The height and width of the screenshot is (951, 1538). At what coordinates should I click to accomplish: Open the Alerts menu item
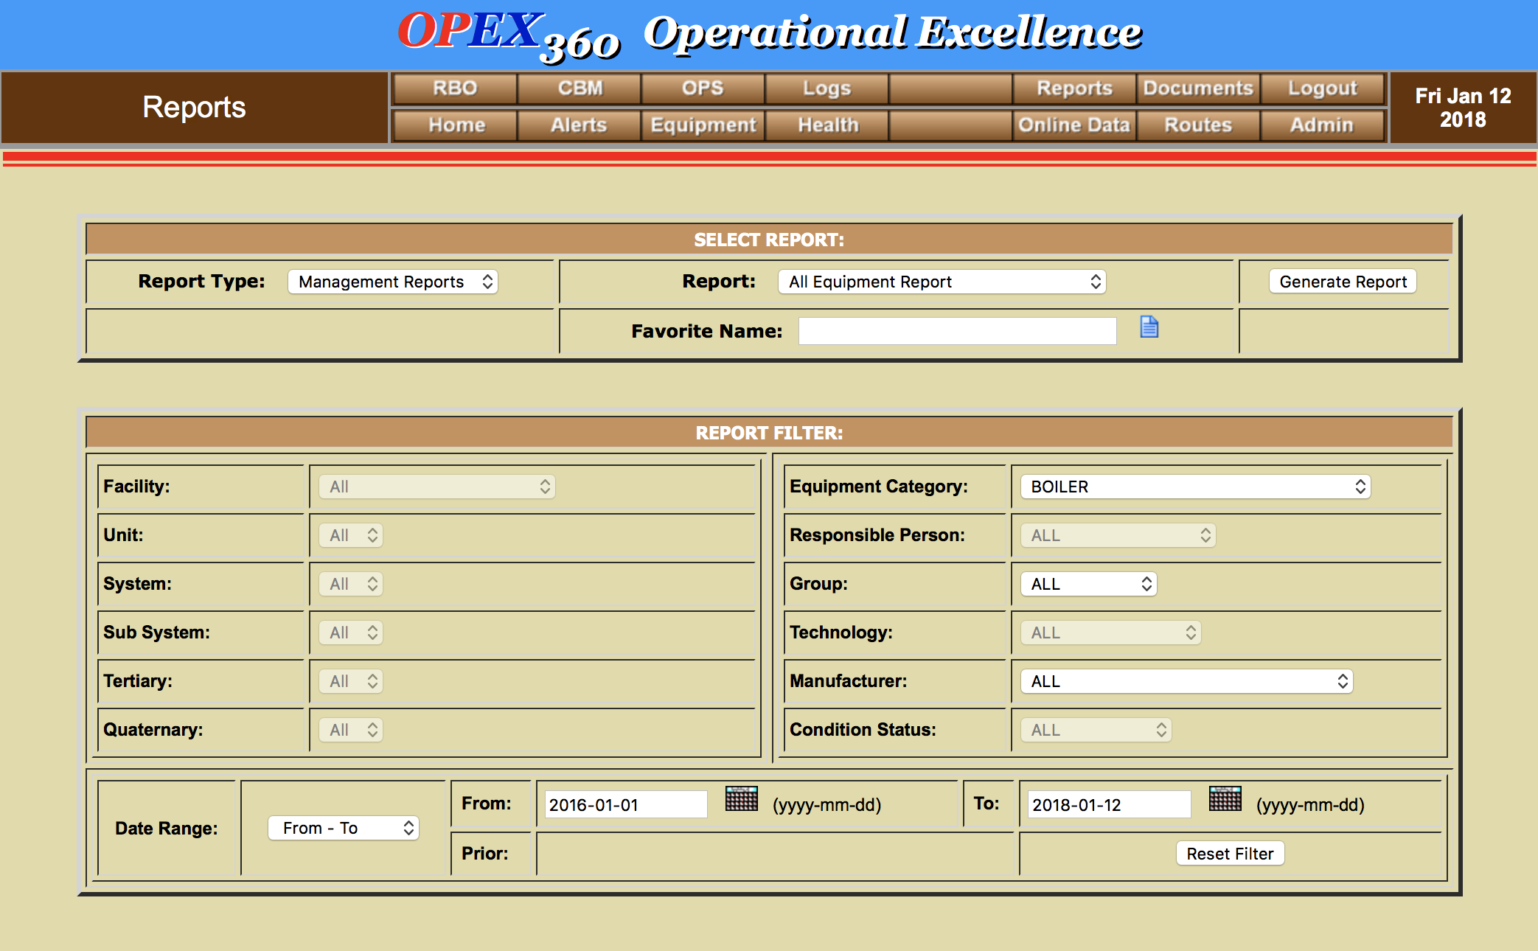click(580, 125)
